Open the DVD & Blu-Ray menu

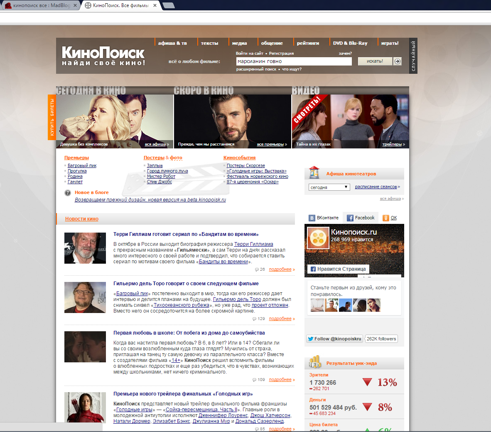[x=350, y=43]
